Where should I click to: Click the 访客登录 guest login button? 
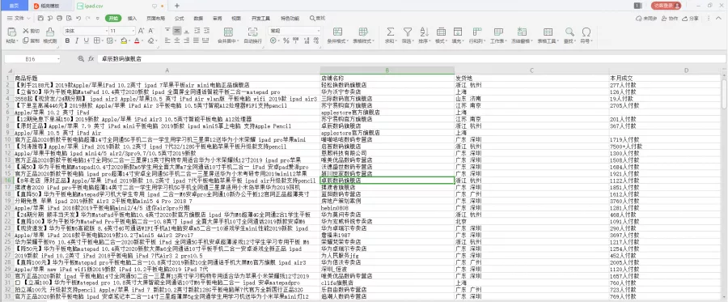[x=666, y=6]
